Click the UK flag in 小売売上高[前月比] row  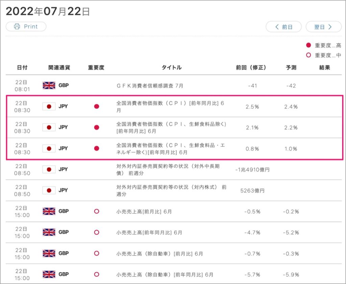pos(49,211)
